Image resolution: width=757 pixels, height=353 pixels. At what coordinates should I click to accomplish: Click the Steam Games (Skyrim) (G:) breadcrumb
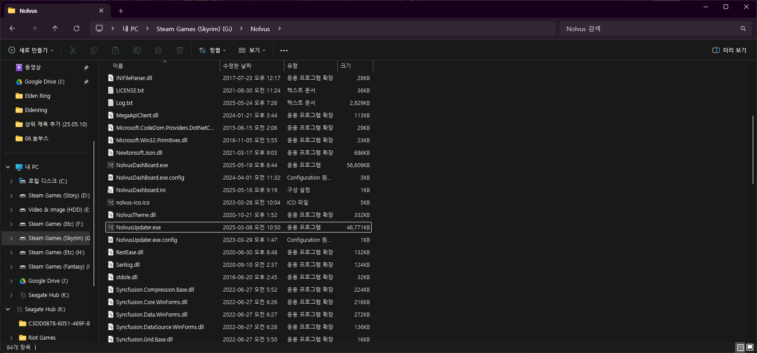[194, 28]
